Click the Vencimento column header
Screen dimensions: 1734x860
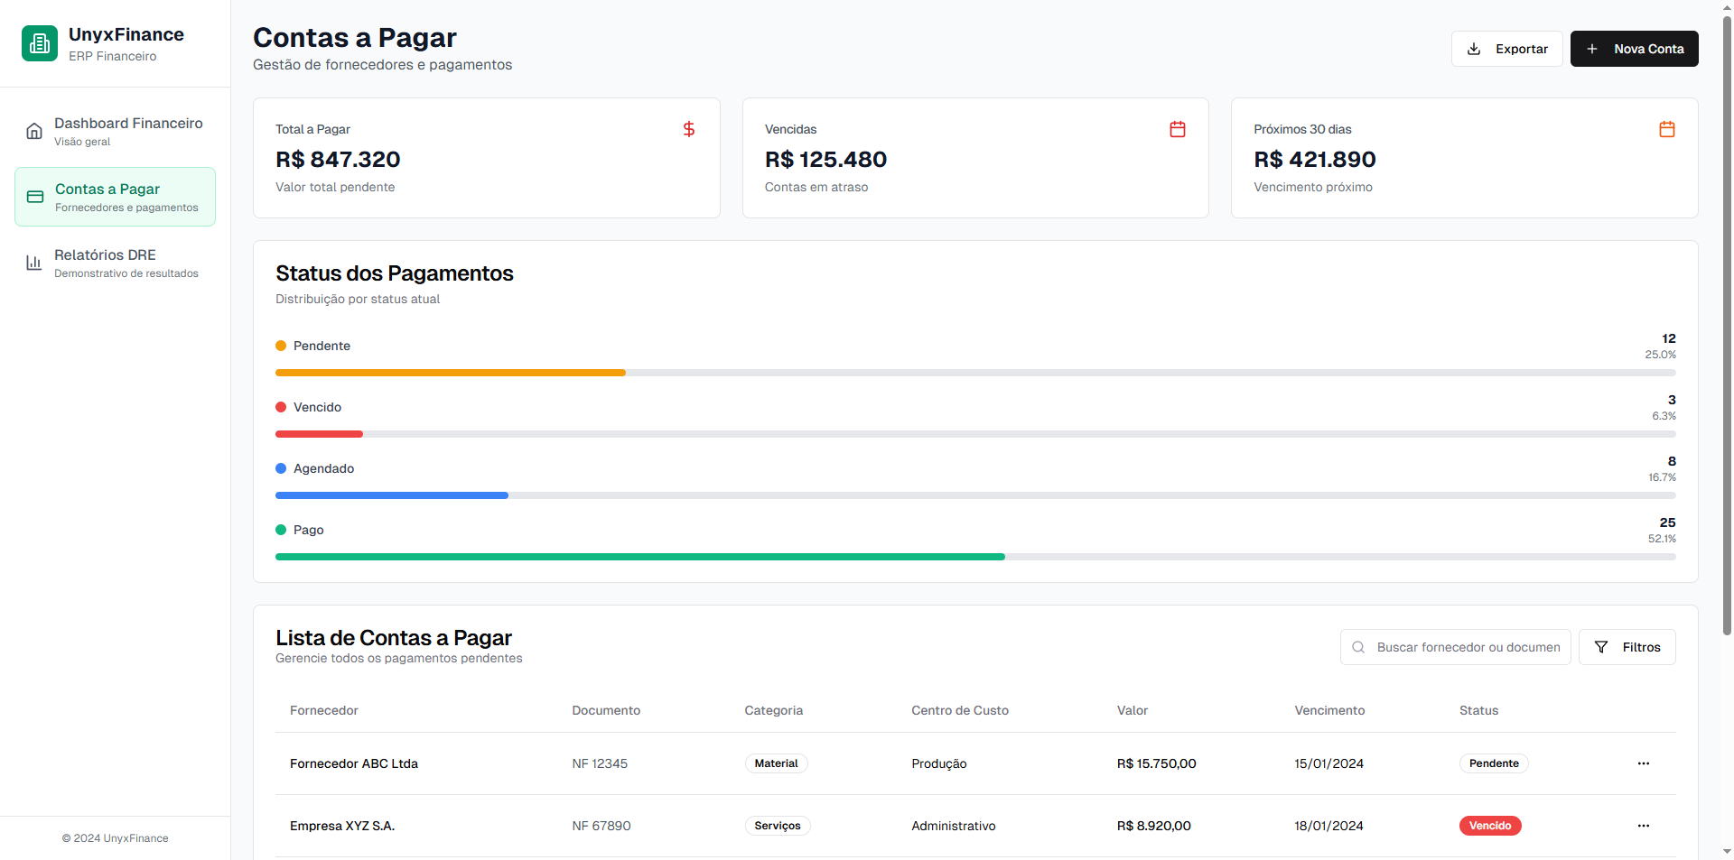coord(1329,710)
